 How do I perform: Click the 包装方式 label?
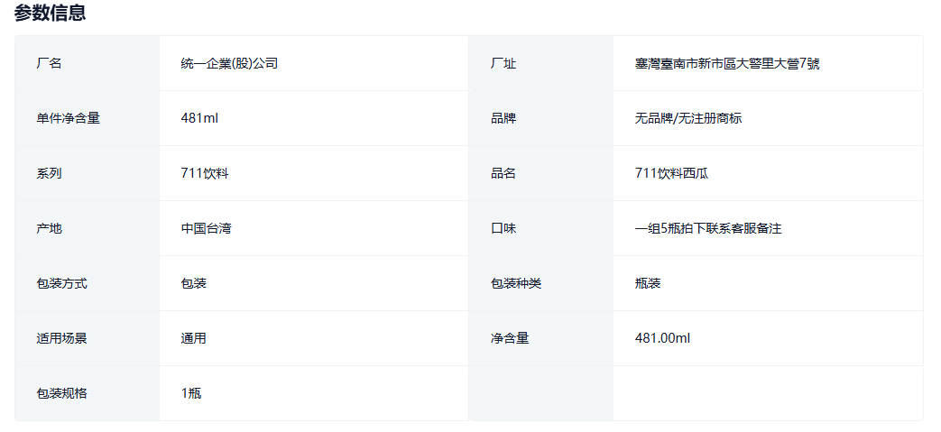[62, 283]
